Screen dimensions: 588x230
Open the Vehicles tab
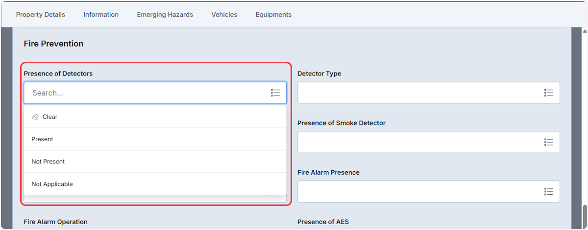tap(224, 15)
